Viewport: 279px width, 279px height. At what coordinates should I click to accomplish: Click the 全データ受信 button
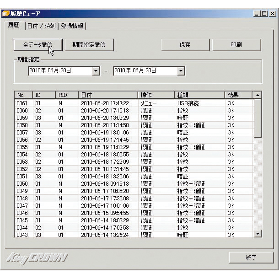(38, 45)
